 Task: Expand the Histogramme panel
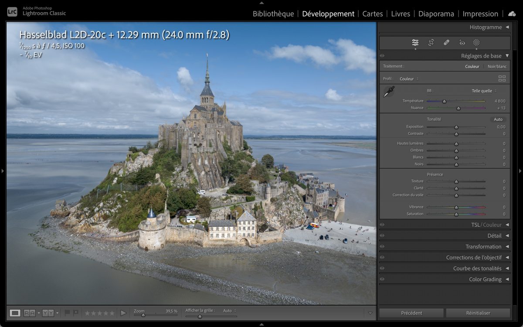point(507,27)
